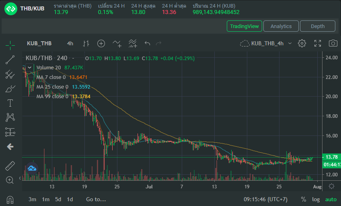
Task: Click the THB/KUB pair name
Action: click(x=32, y=8)
